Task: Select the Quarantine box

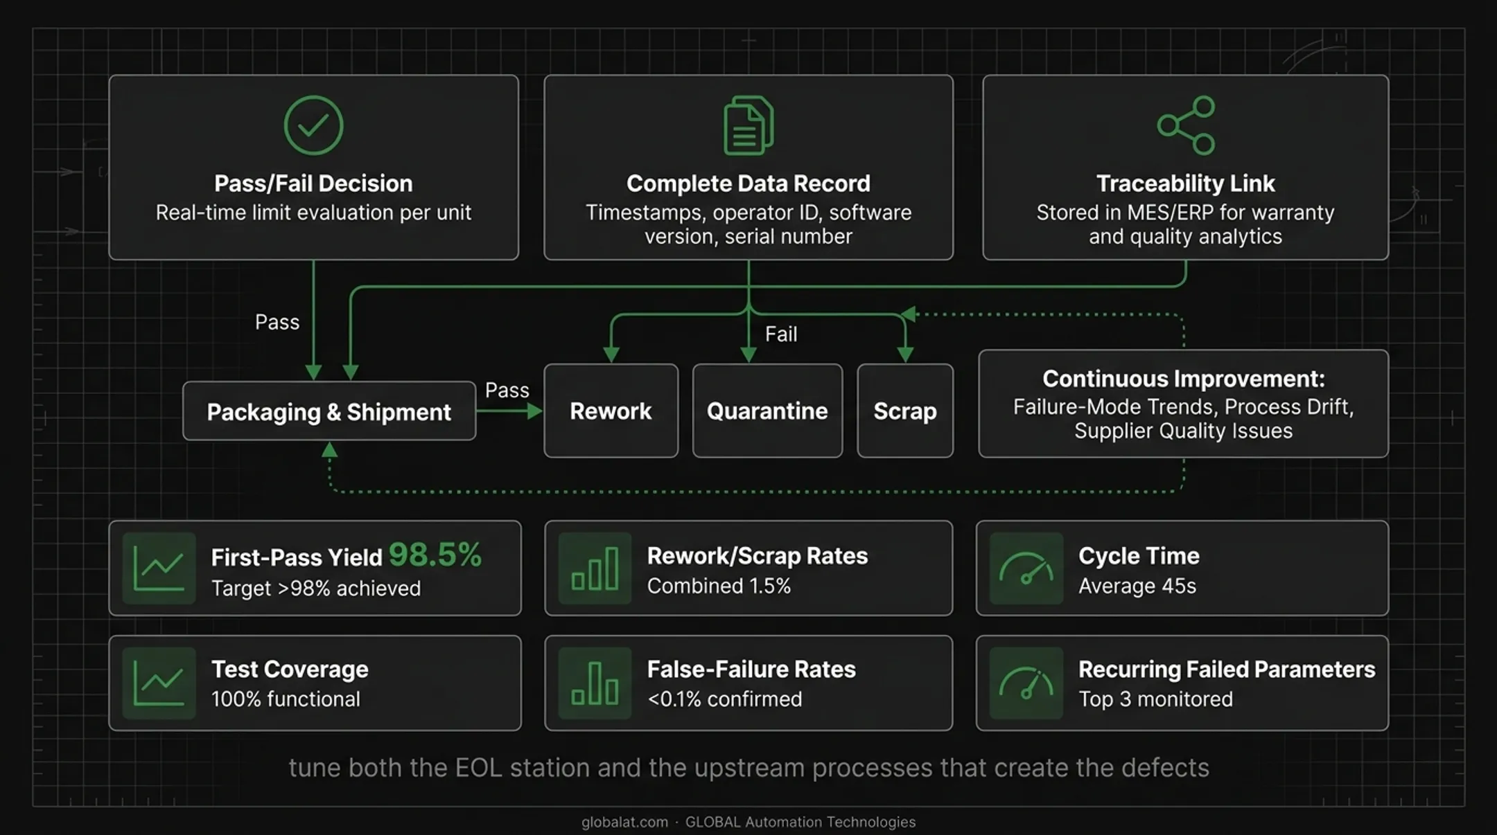Action: click(767, 411)
